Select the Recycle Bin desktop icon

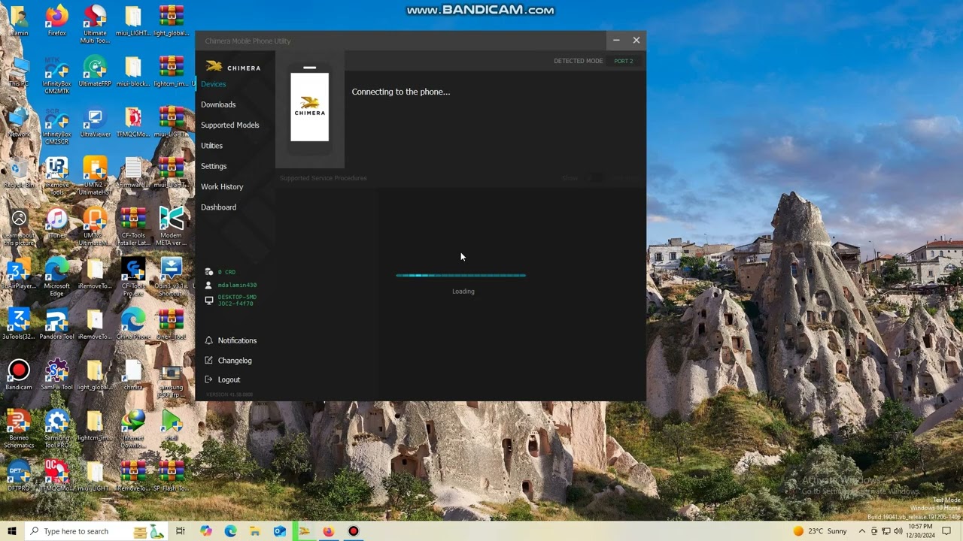click(x=19, y=173)
